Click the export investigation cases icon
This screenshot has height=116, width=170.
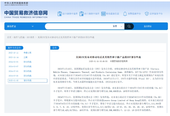coord(82,14)
